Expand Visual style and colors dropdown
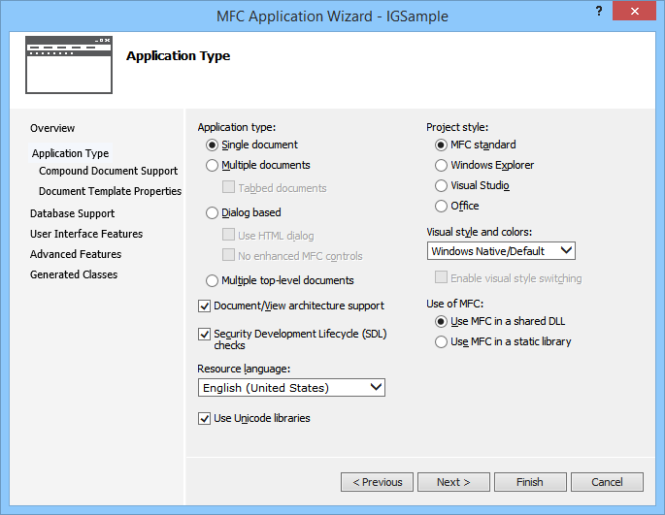This screenshot has height=515, width=665. point(502,251)
